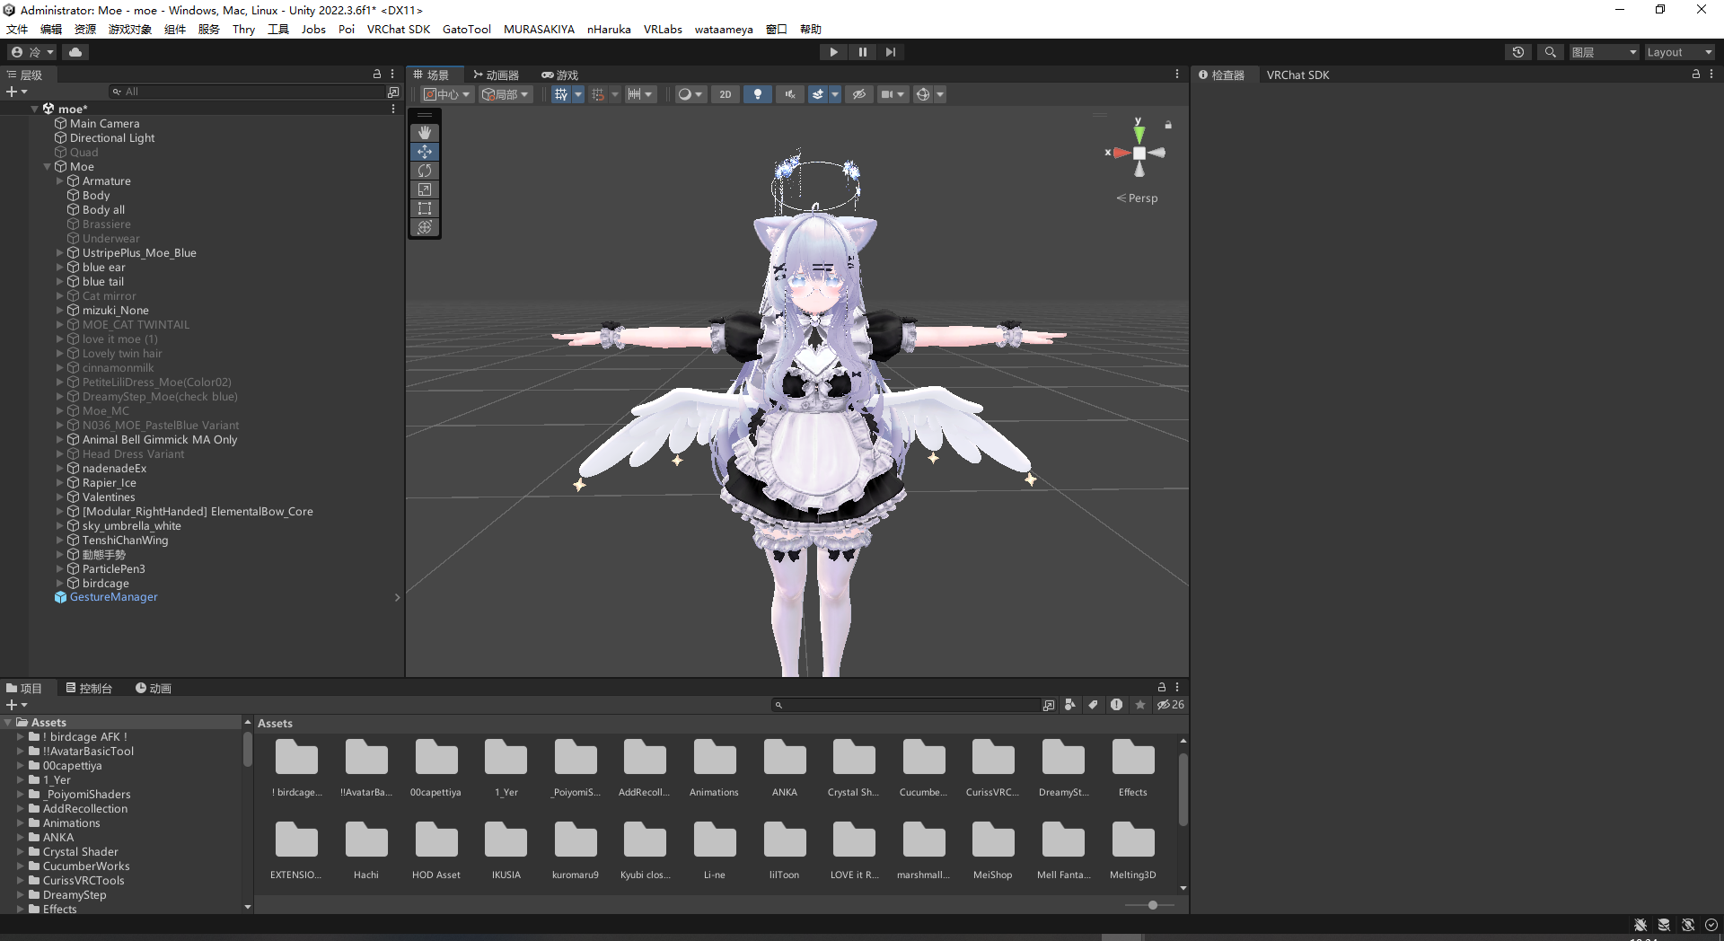1724x941 pixels.
Task: Lock the Hierarchy panel padlock
Action: [377, 75]
